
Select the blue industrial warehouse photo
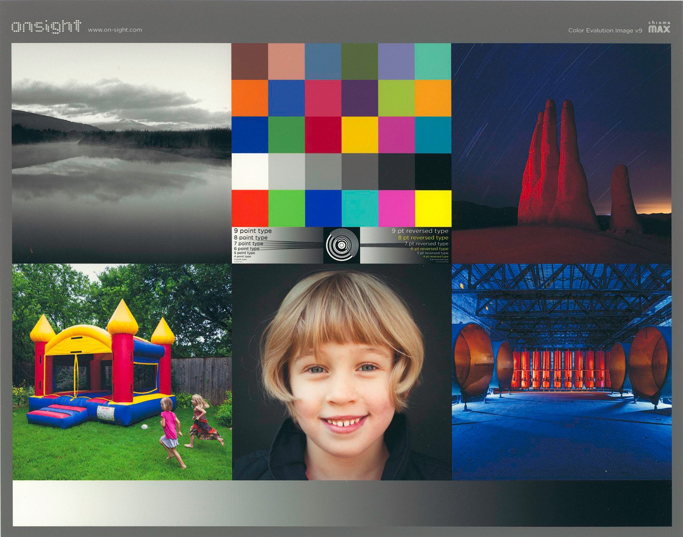coord(561,372)
